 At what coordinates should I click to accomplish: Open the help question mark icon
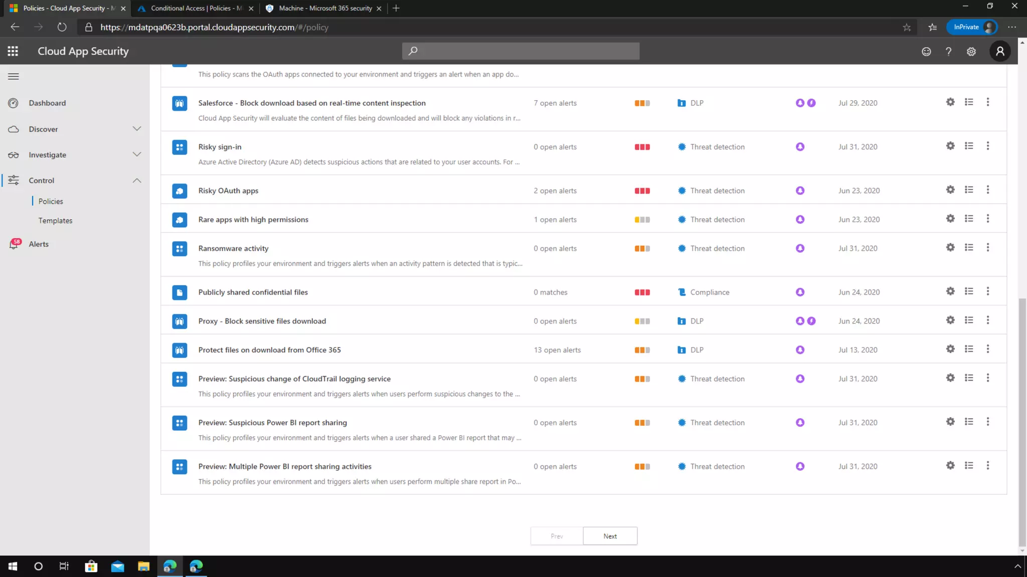coord(948,52)
